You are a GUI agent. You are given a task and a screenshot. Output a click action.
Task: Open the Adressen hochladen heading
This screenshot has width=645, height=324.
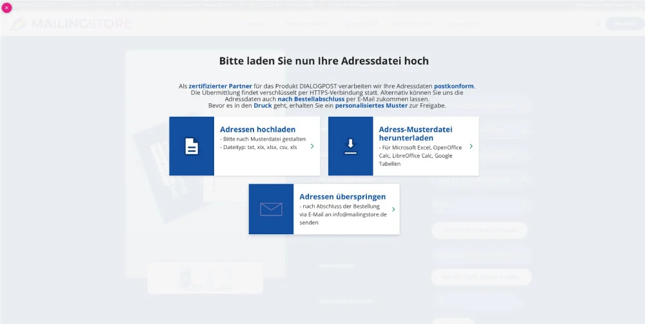(257, 129)
